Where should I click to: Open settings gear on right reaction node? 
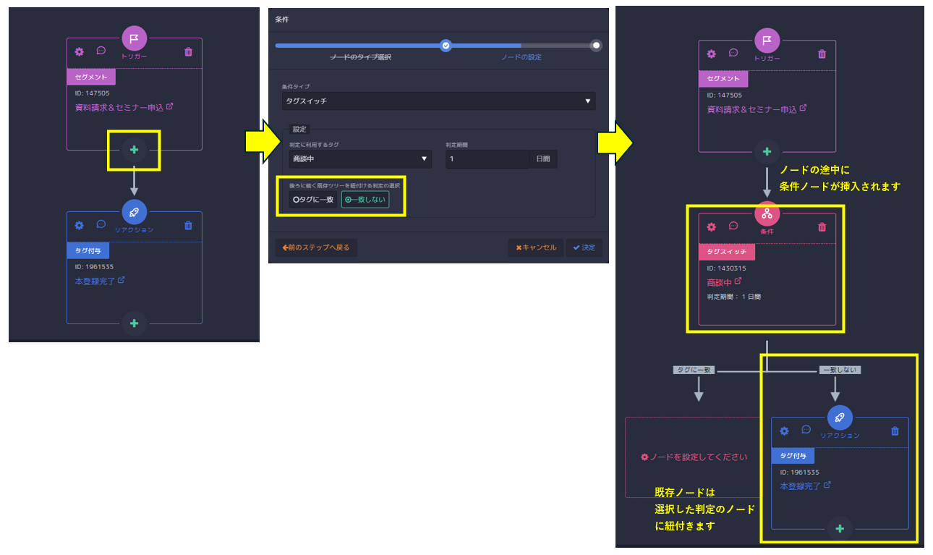785,431
